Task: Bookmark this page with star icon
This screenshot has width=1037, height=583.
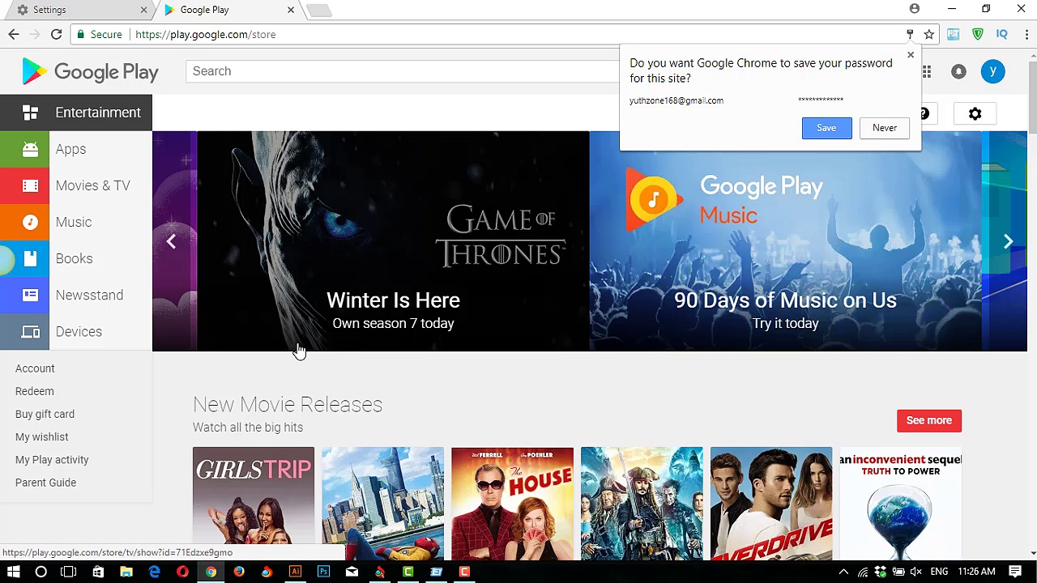Action: coord(929,34)
